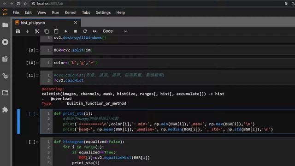Click '?cv2.calcHist' line in cell 11
The width and height of the screenshot is (295, 166).
69,80
